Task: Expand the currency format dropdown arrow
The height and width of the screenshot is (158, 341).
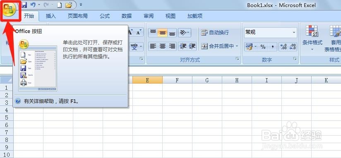Action: point(256,46)
